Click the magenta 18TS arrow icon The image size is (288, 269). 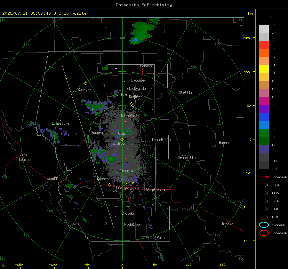click(264, 217)
